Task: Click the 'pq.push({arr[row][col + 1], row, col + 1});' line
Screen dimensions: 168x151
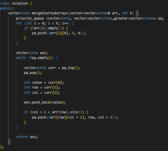Action: click(75, 117)
